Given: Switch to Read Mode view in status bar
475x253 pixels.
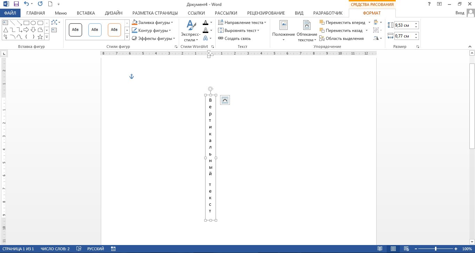Looking at the screenshot, I should [380, 249].
